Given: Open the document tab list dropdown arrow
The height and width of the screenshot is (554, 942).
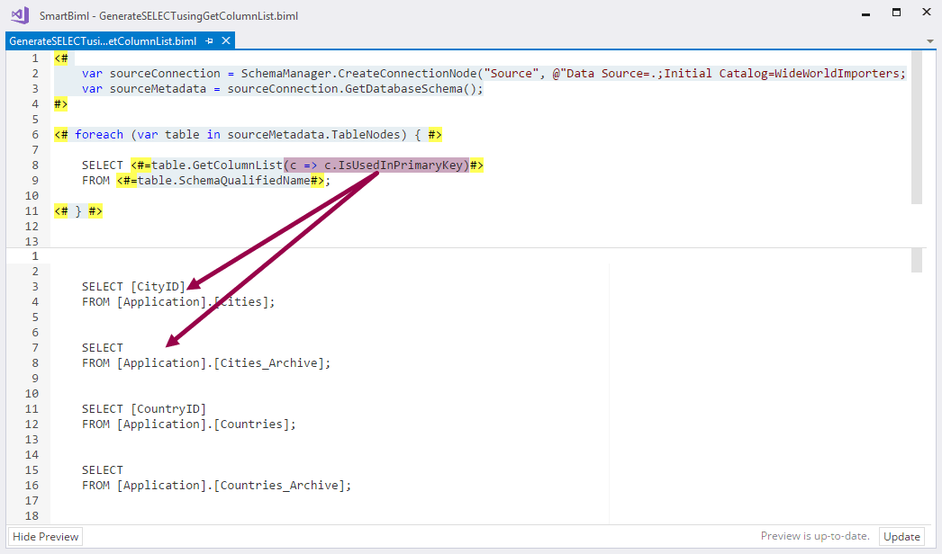Looking at the screenshot, I should click(929, 41).
